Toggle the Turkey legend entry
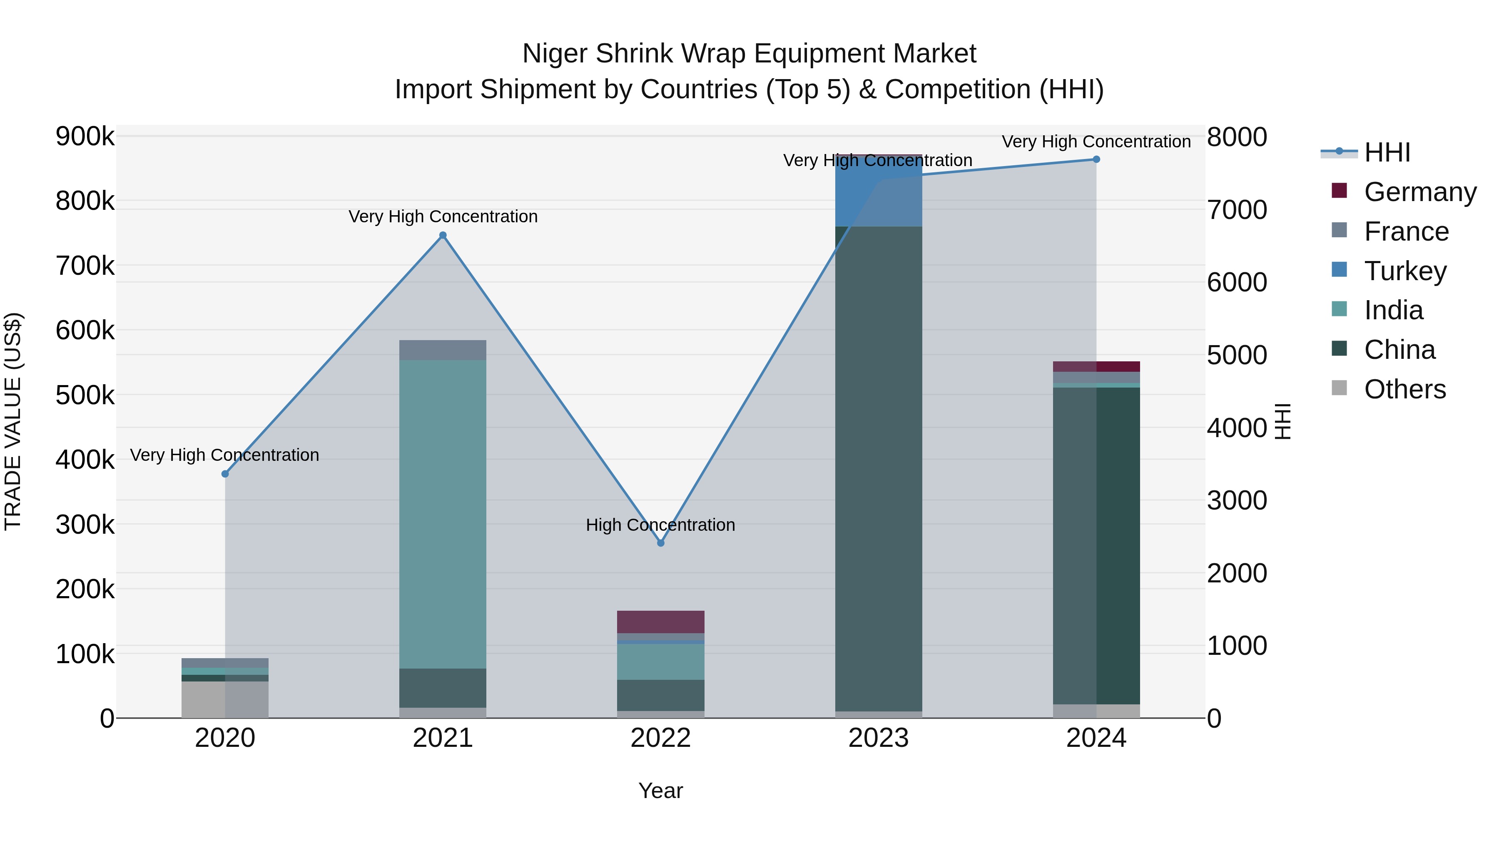Screen dimensions: 1499x843 tap(1388, 271)
